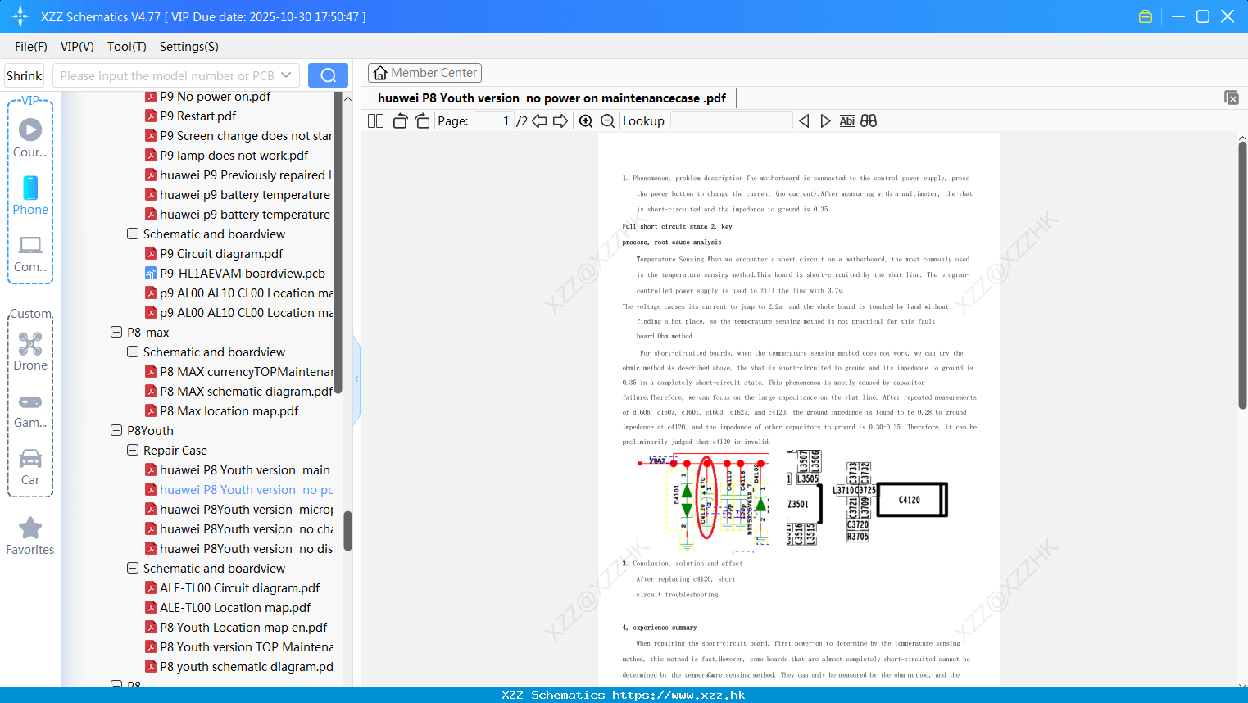This screenshot has height=703, width=1248.
Task: Collapse the left panel splitter handle
Action: 356,379
